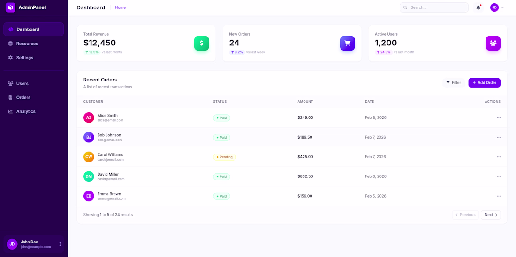Click the CUSTOMER column header
Image resolution: width=516 pixels, height=257 pixels.
pos(93,102)
